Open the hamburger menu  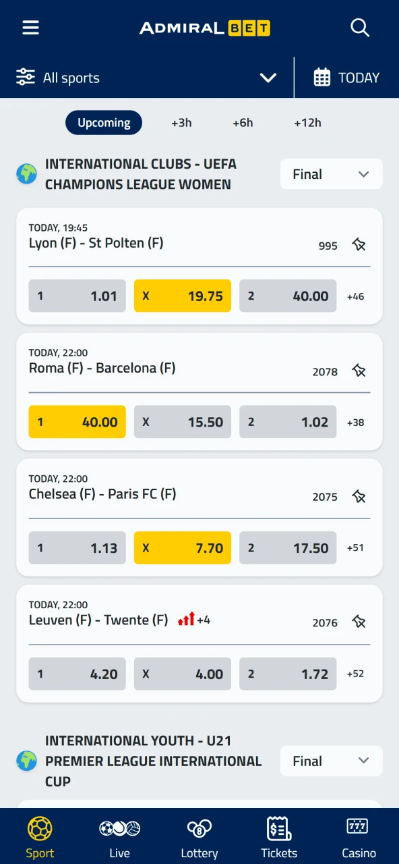pos(30,28)
